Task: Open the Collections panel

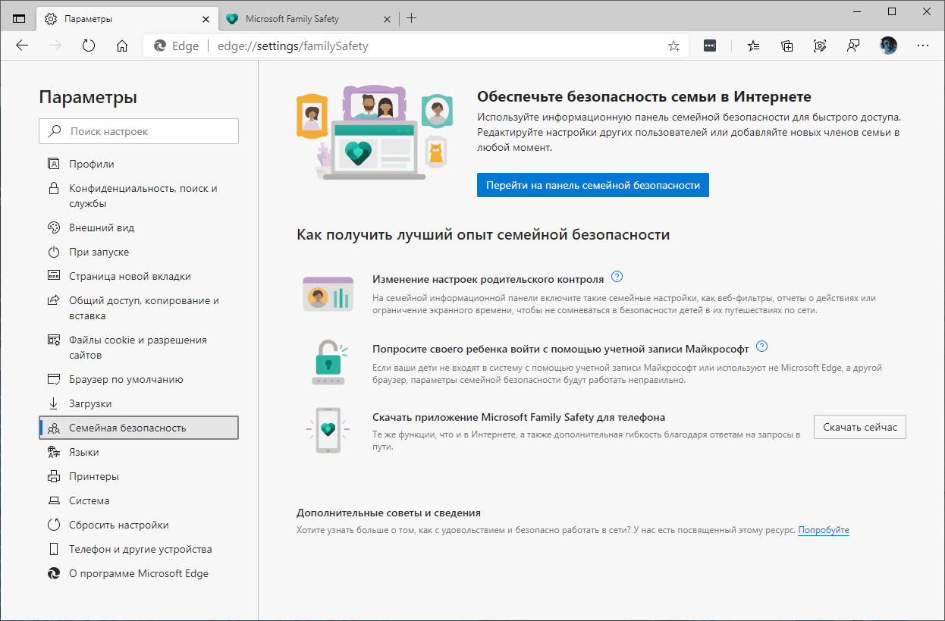Action: [786, 45]
